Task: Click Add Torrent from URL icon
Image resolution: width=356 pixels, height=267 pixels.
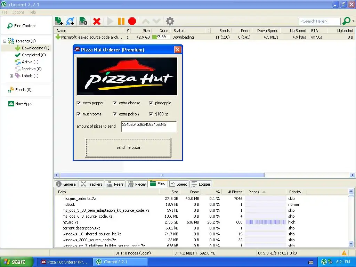Action: 70,21
